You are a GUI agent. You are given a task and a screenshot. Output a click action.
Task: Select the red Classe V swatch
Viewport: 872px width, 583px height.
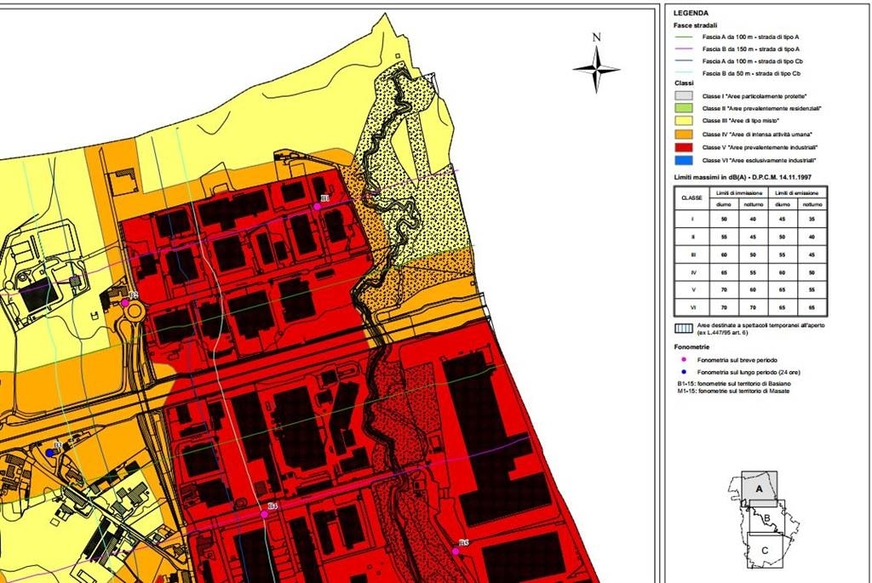(x=684, y=147)
